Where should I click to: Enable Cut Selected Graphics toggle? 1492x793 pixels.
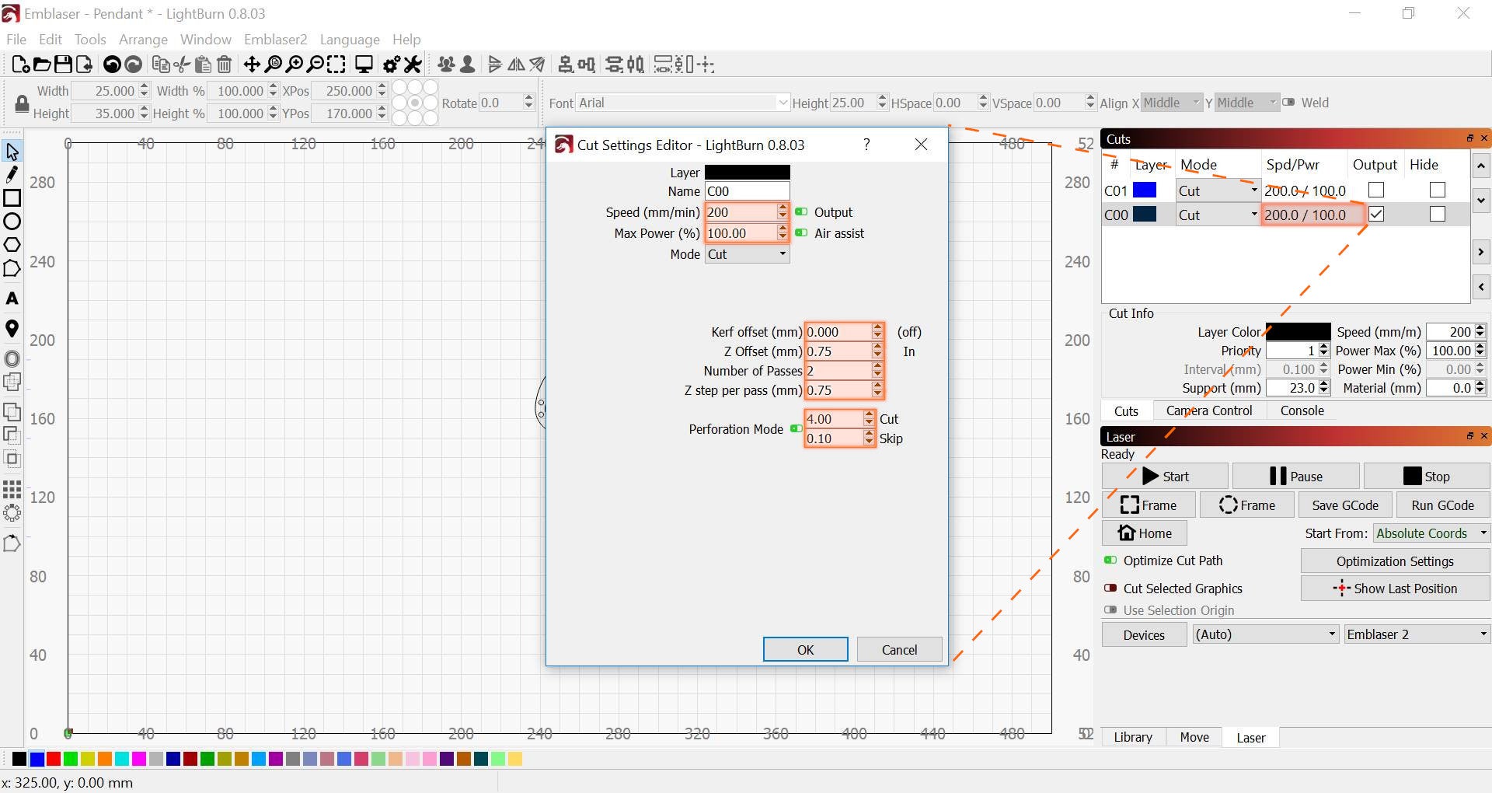(x=1110, y=589)
